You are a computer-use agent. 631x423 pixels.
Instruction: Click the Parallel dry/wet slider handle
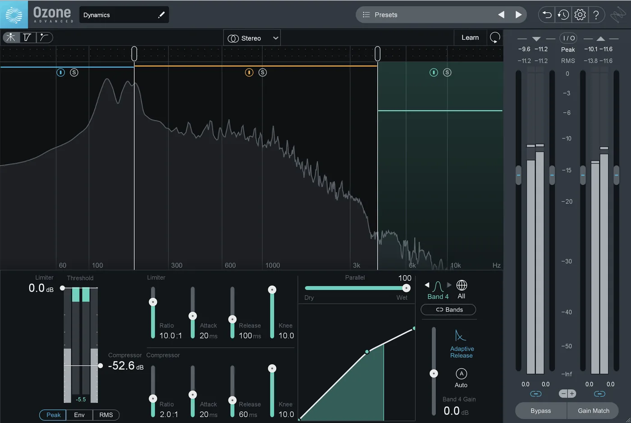[x=406, y=288]
